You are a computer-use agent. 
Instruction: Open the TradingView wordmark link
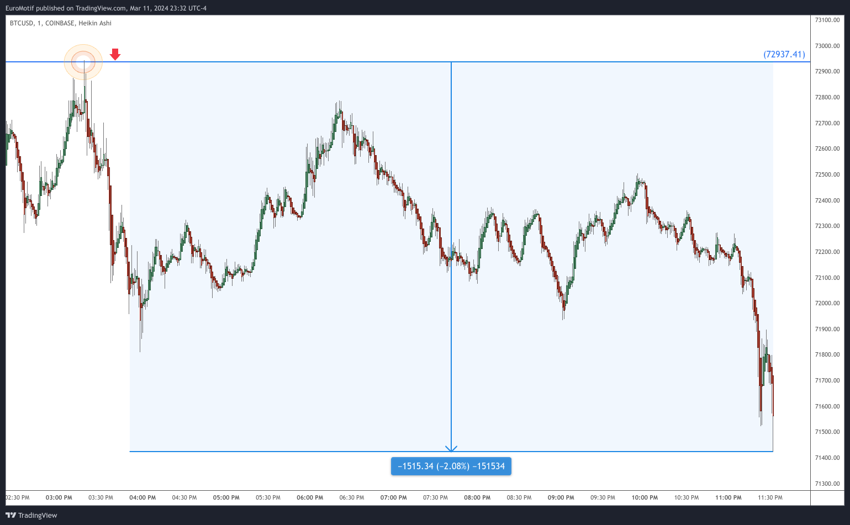click(38, 515)
